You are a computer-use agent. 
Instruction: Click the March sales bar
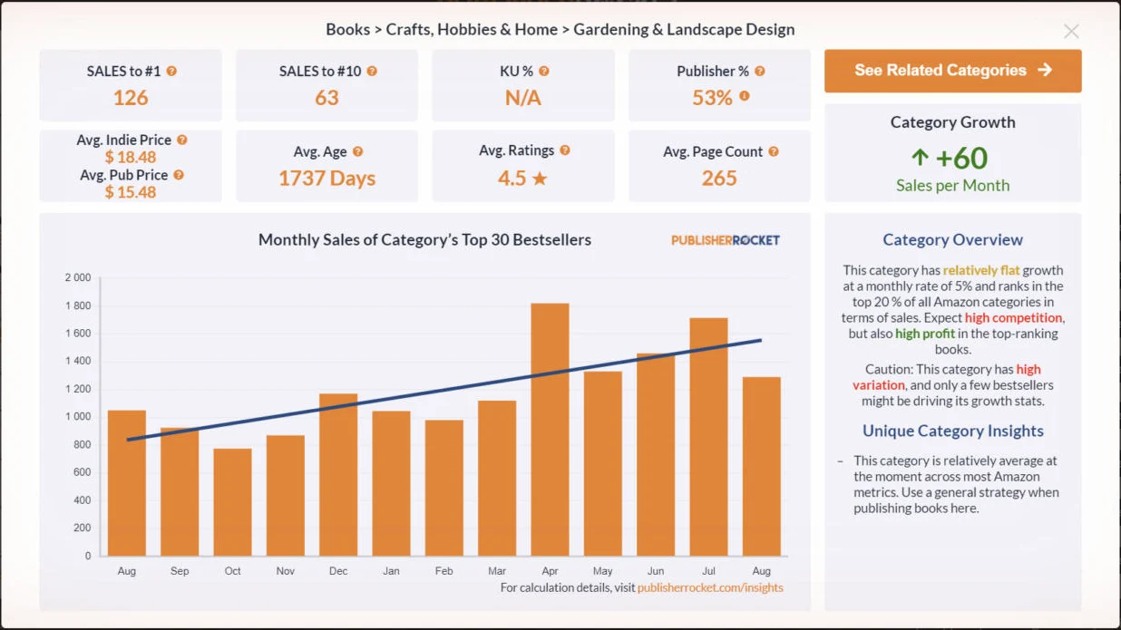(497, 479)
